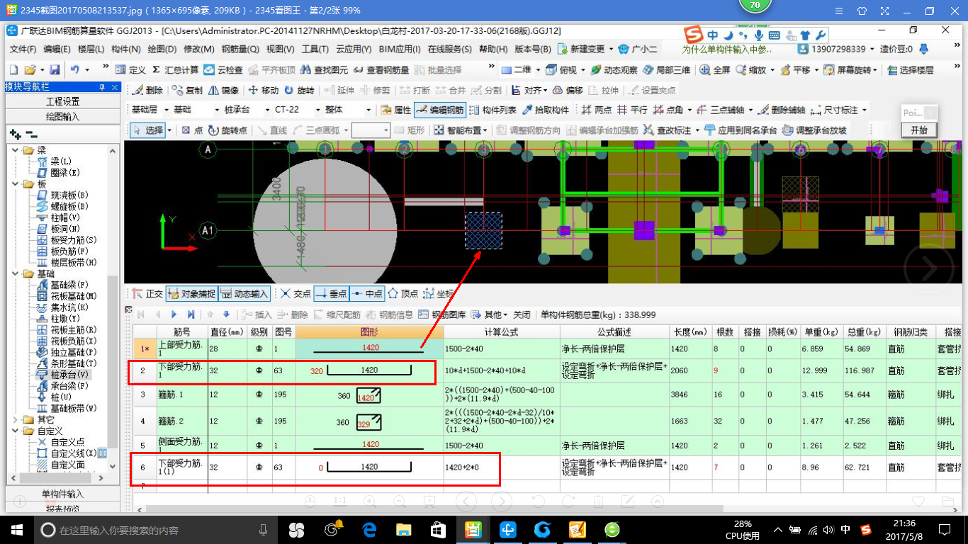Select the 镜像 mirror tool

[223, 91]
